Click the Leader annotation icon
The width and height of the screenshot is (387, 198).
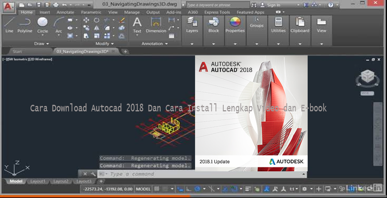tap(171, 28)
